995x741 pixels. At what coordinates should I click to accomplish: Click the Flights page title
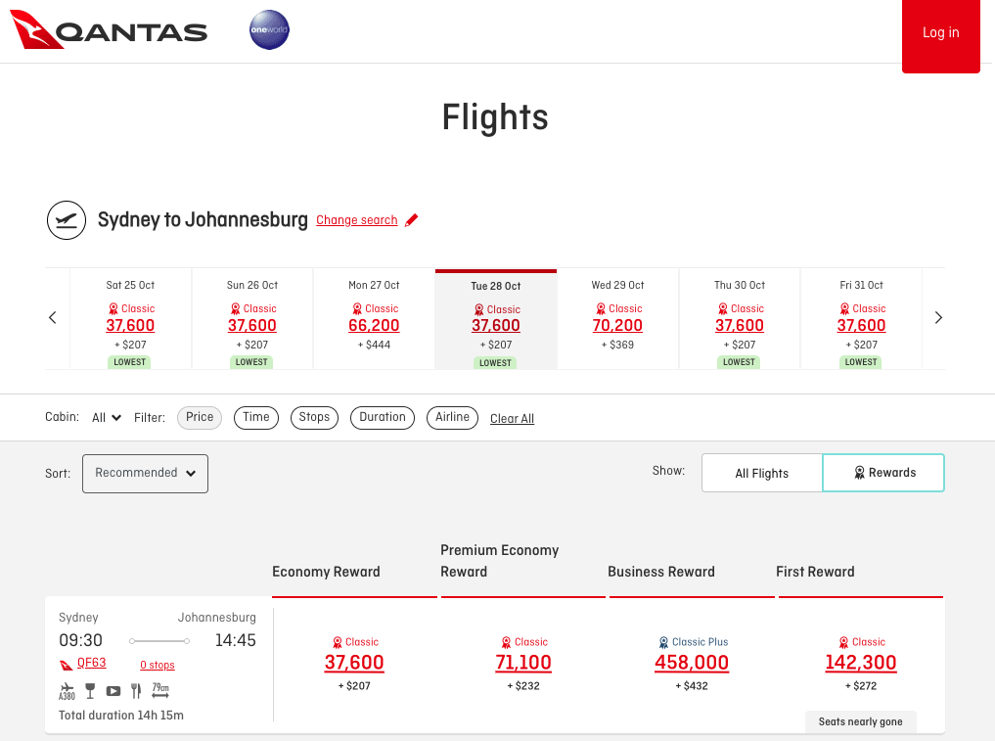pyautogui.click(x=495, y=116)
